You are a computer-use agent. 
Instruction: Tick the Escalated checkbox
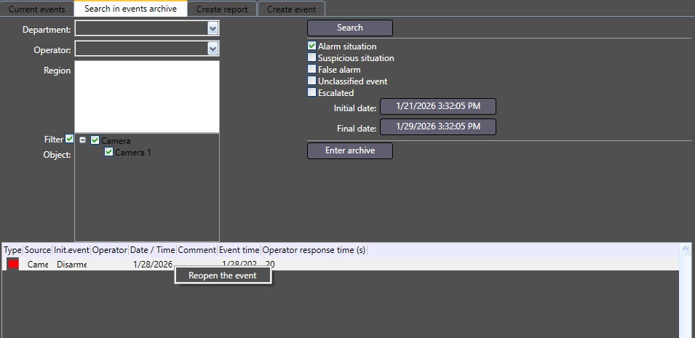(x=312, y=92)
